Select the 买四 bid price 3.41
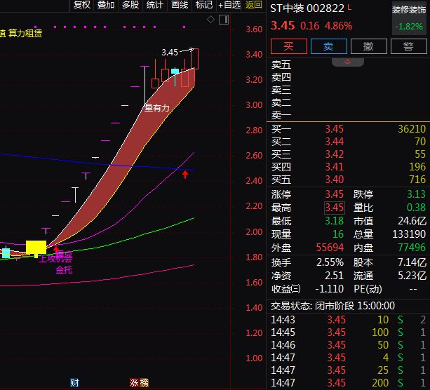 click(335, 167)
